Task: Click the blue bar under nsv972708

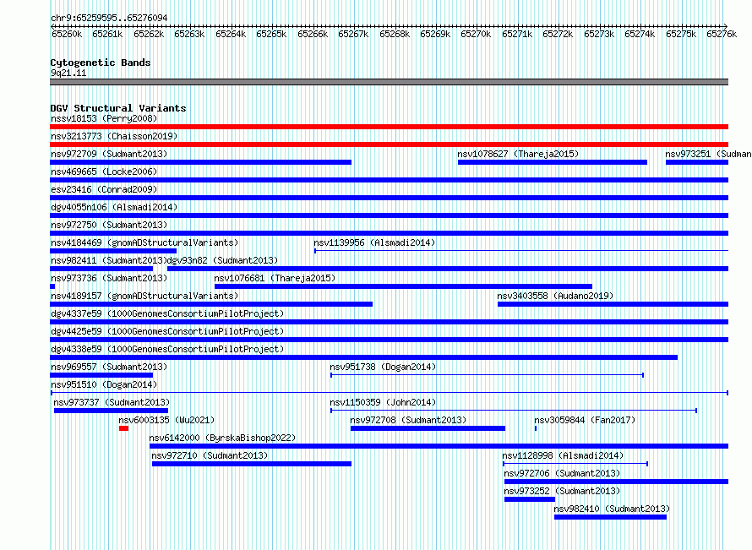Action: tap(428, 428)
